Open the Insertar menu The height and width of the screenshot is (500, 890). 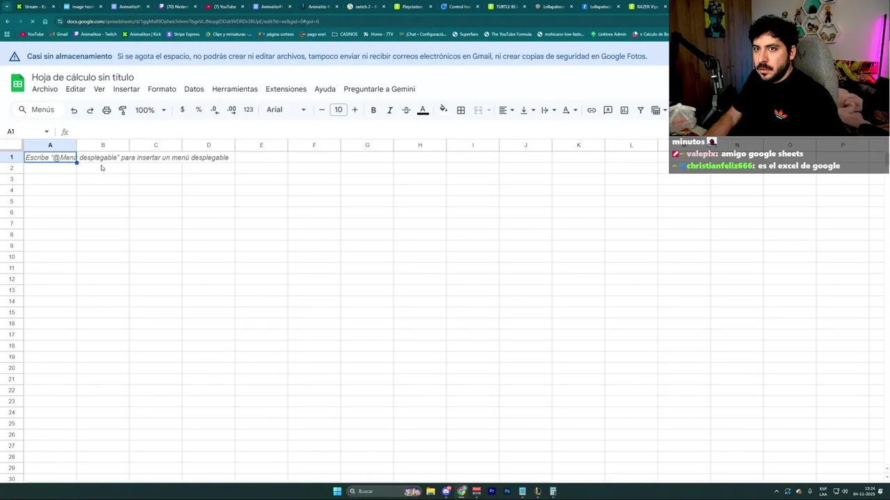[127, 89]
